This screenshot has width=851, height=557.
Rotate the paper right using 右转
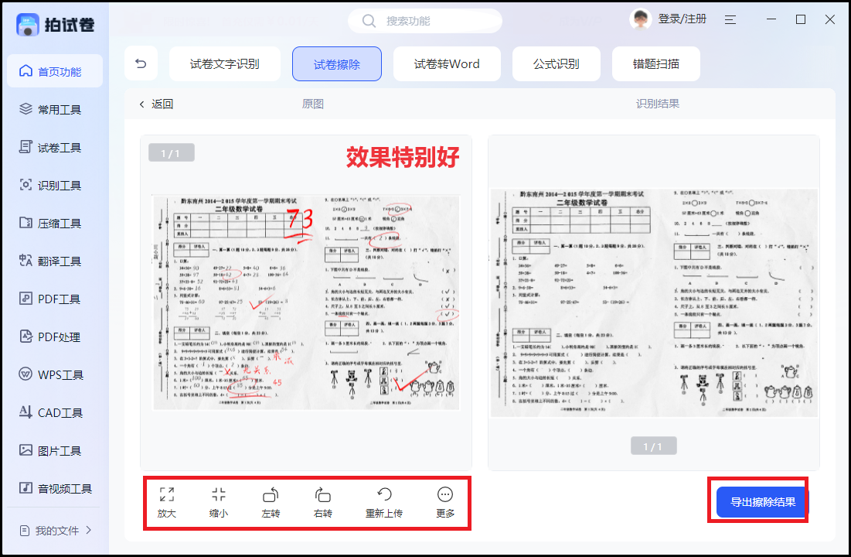tap(322, 503)
